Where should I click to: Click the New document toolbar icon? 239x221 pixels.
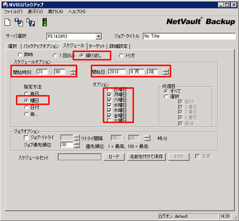pos(7,22)
